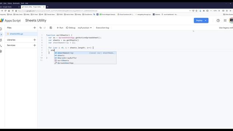Run the selected function
This screenshot has width=233, height=131.
point(60,28)
